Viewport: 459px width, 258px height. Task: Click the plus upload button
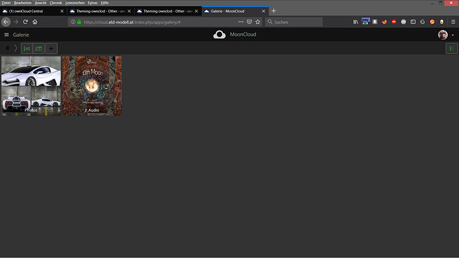51,49
